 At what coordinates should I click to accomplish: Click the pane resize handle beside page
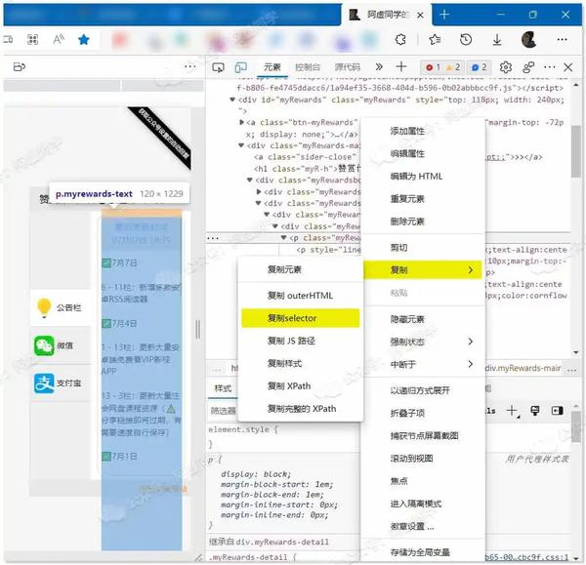tap(197, 330)
